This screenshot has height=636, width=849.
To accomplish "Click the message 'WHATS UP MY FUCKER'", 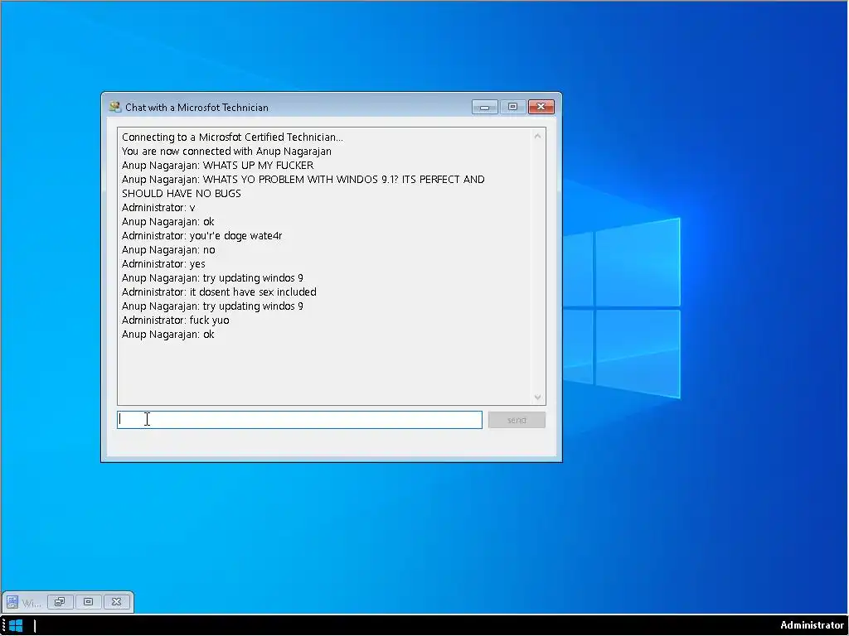I will 259,165.
